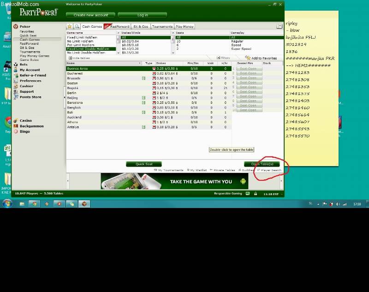
Task: Open the My Tournaments link
Action: [168, 170]
